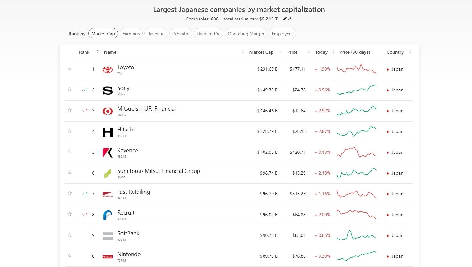Click the Price (30 days) column header
Viewport: 472px width, 267px height.
354,52
